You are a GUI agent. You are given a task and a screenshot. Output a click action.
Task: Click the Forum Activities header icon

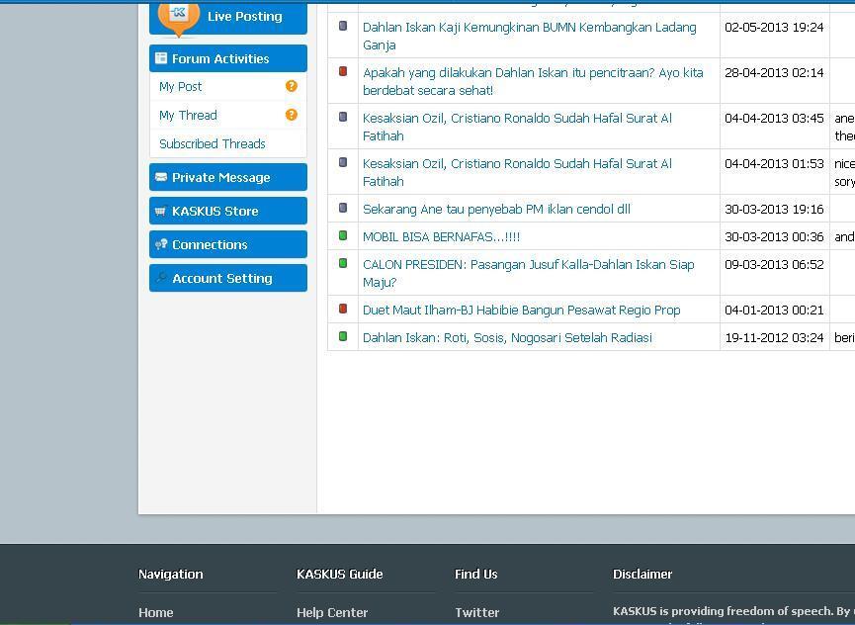click(161, 58)
